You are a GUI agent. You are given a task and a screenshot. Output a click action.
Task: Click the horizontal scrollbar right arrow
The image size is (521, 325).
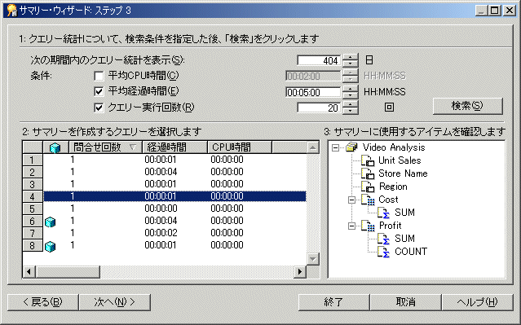tap(300, 271)
